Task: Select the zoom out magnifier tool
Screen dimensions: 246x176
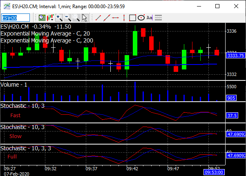Action: pos(68,18)
